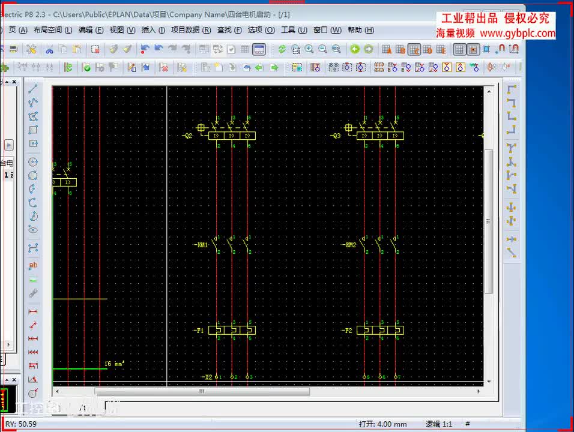
Task: Select the Aligned dimension tool
Action: (33, 325)
